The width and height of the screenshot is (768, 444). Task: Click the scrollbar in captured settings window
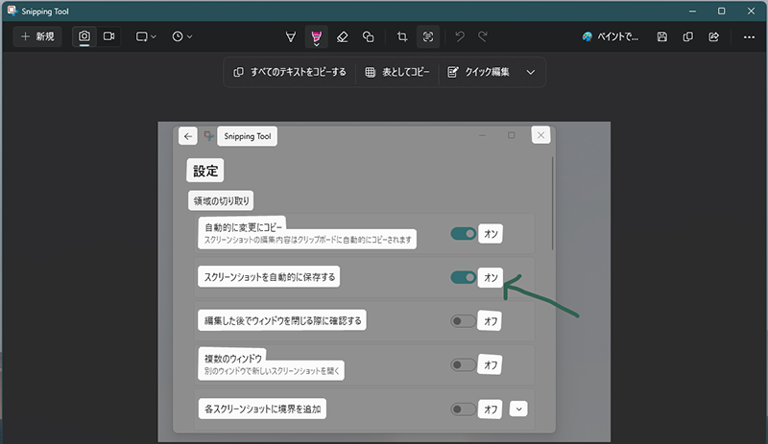click(x=553, y=203)
